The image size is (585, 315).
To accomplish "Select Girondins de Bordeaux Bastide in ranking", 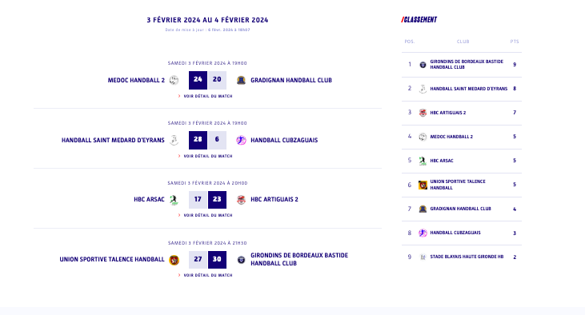I will [462, 65].
